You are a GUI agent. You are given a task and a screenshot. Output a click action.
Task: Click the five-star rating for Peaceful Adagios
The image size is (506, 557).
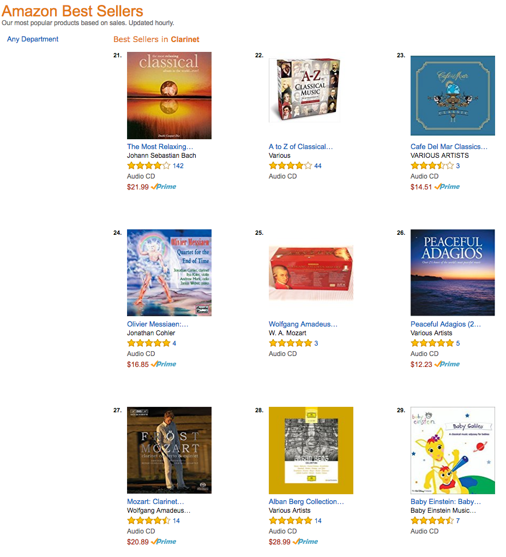coord(432,343)
